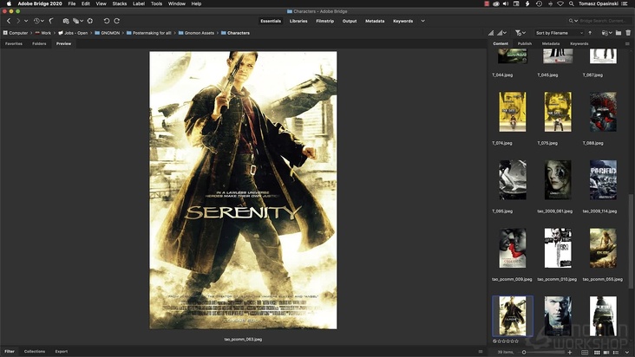This screenshot has height=357, width=635.
Task: Click the trash Delete item icon
Action: coord(626,32)
